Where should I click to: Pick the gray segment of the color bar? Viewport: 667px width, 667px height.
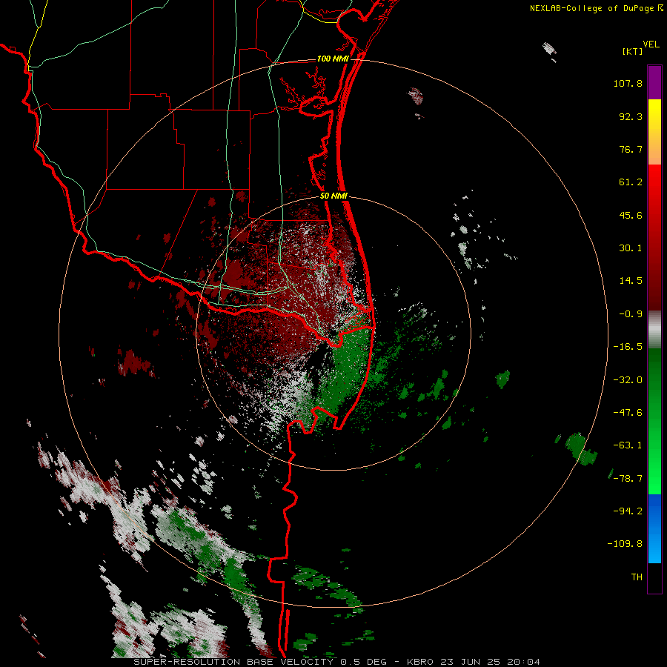(x=654, y=329)
